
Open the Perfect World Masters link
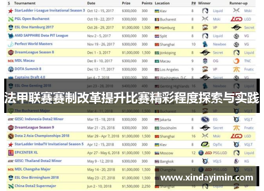[33, 44]
